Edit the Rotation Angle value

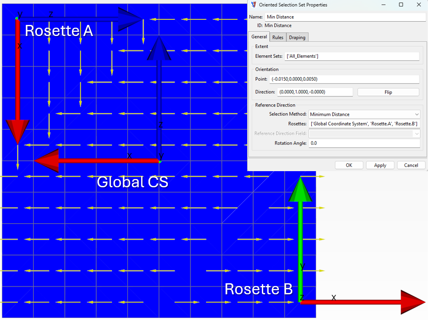[364, 143]
